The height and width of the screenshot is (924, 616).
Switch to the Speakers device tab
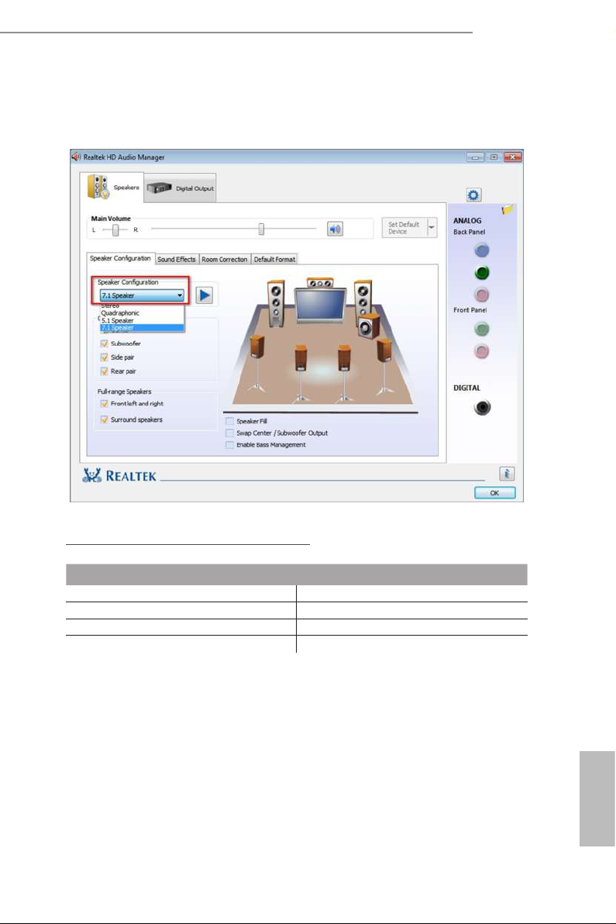112,188
